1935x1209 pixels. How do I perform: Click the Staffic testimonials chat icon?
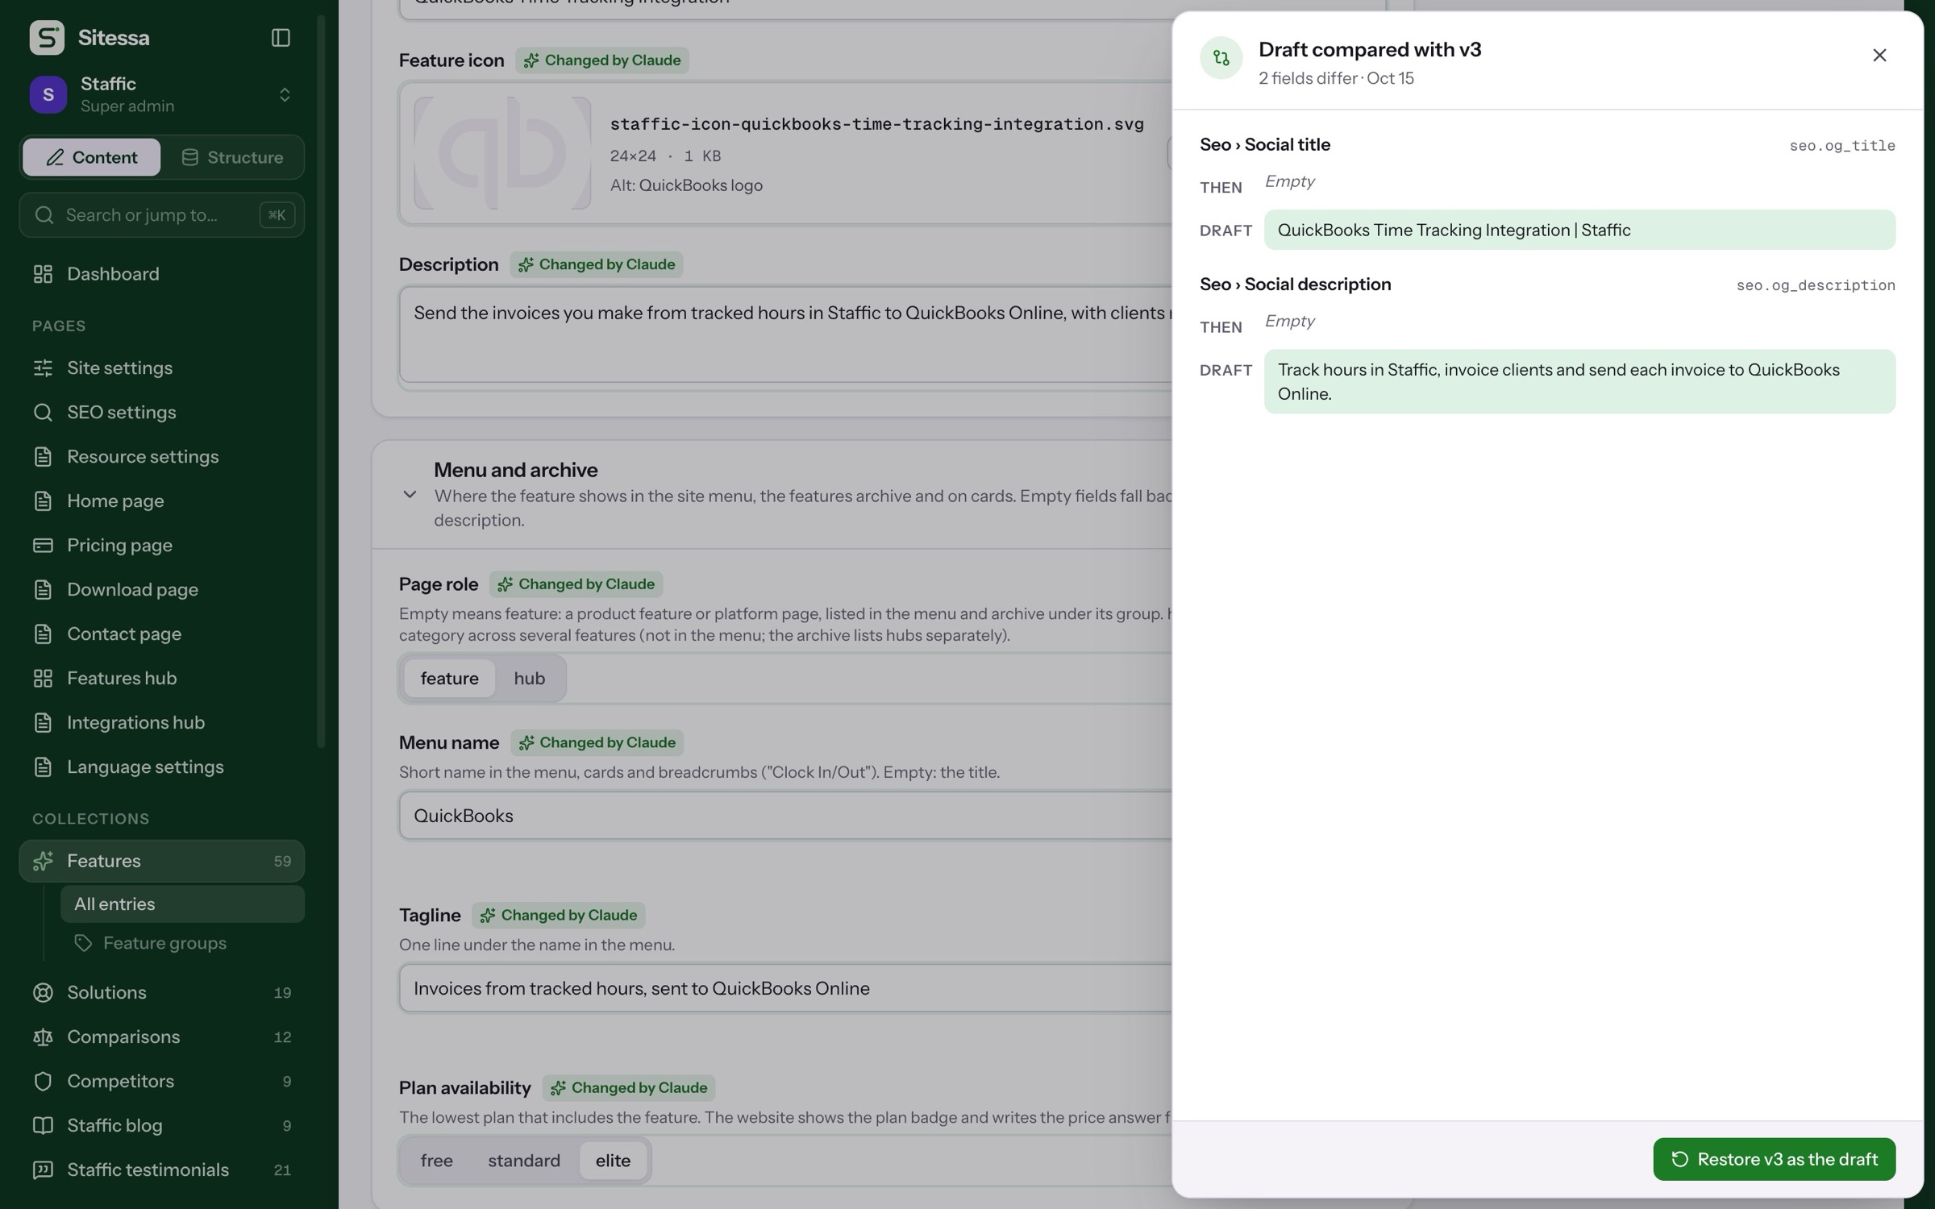click(x=43, y=1170)
